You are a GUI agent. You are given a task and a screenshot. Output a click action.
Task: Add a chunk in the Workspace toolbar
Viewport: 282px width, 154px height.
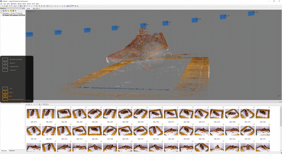click(1, 11)
